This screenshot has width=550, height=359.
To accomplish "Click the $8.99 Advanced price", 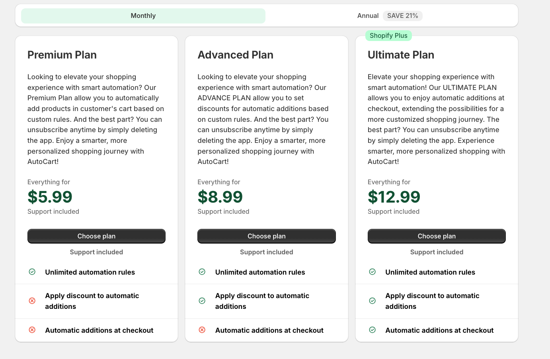I will point(220,197).
